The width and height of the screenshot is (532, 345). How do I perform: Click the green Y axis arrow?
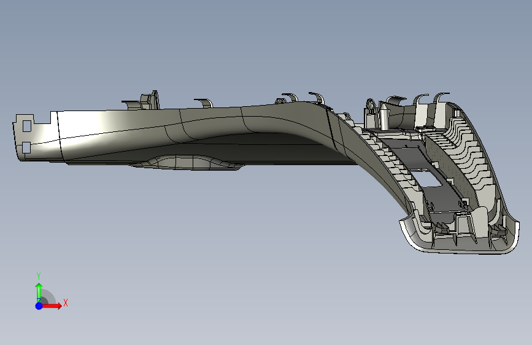coord(39,292)
